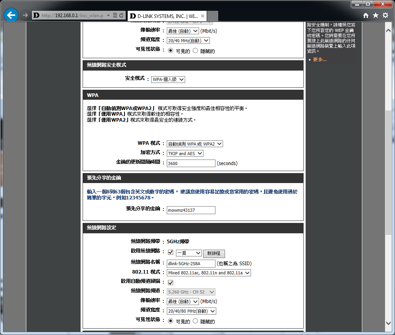
Task: Toggle 5GHz enable wireless checkbox
Action: tap(170, 253)
